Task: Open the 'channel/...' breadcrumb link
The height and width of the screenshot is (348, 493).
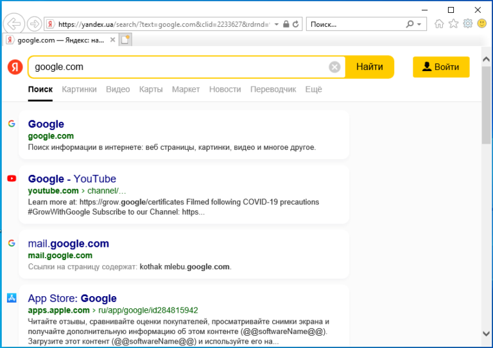Action: tap(107, 191)
